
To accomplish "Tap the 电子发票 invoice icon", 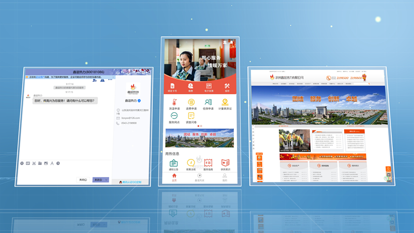I will pos(209,87).
